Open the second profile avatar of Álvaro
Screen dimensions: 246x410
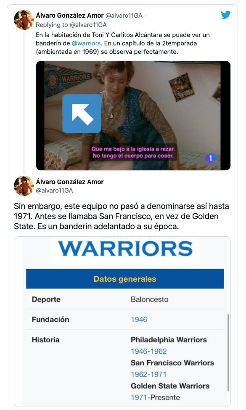[x=24, y=186]
